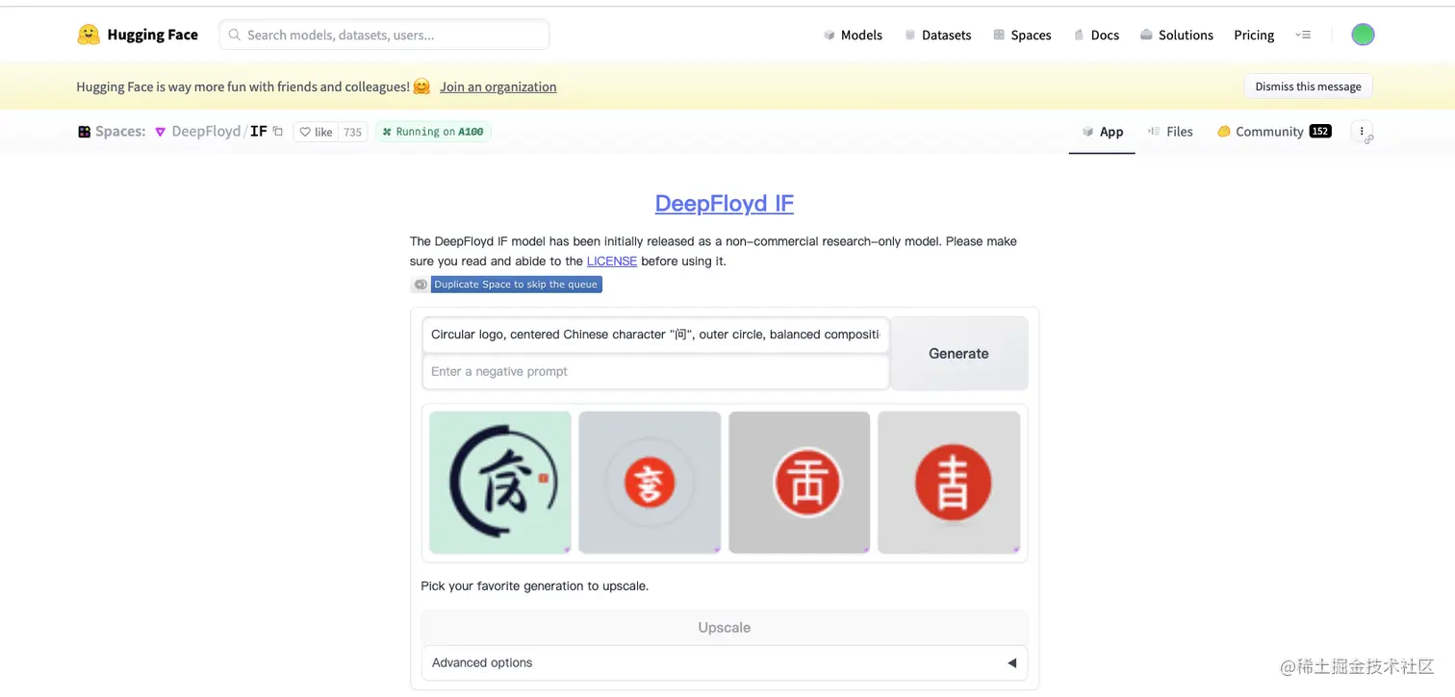
Task: Expand the Advanced options section
Action: pos(725,663)
